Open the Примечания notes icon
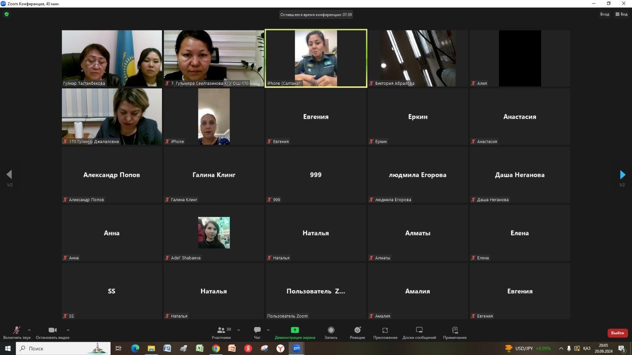The width and height of the screenshot is (632, 355). point(455,330)
